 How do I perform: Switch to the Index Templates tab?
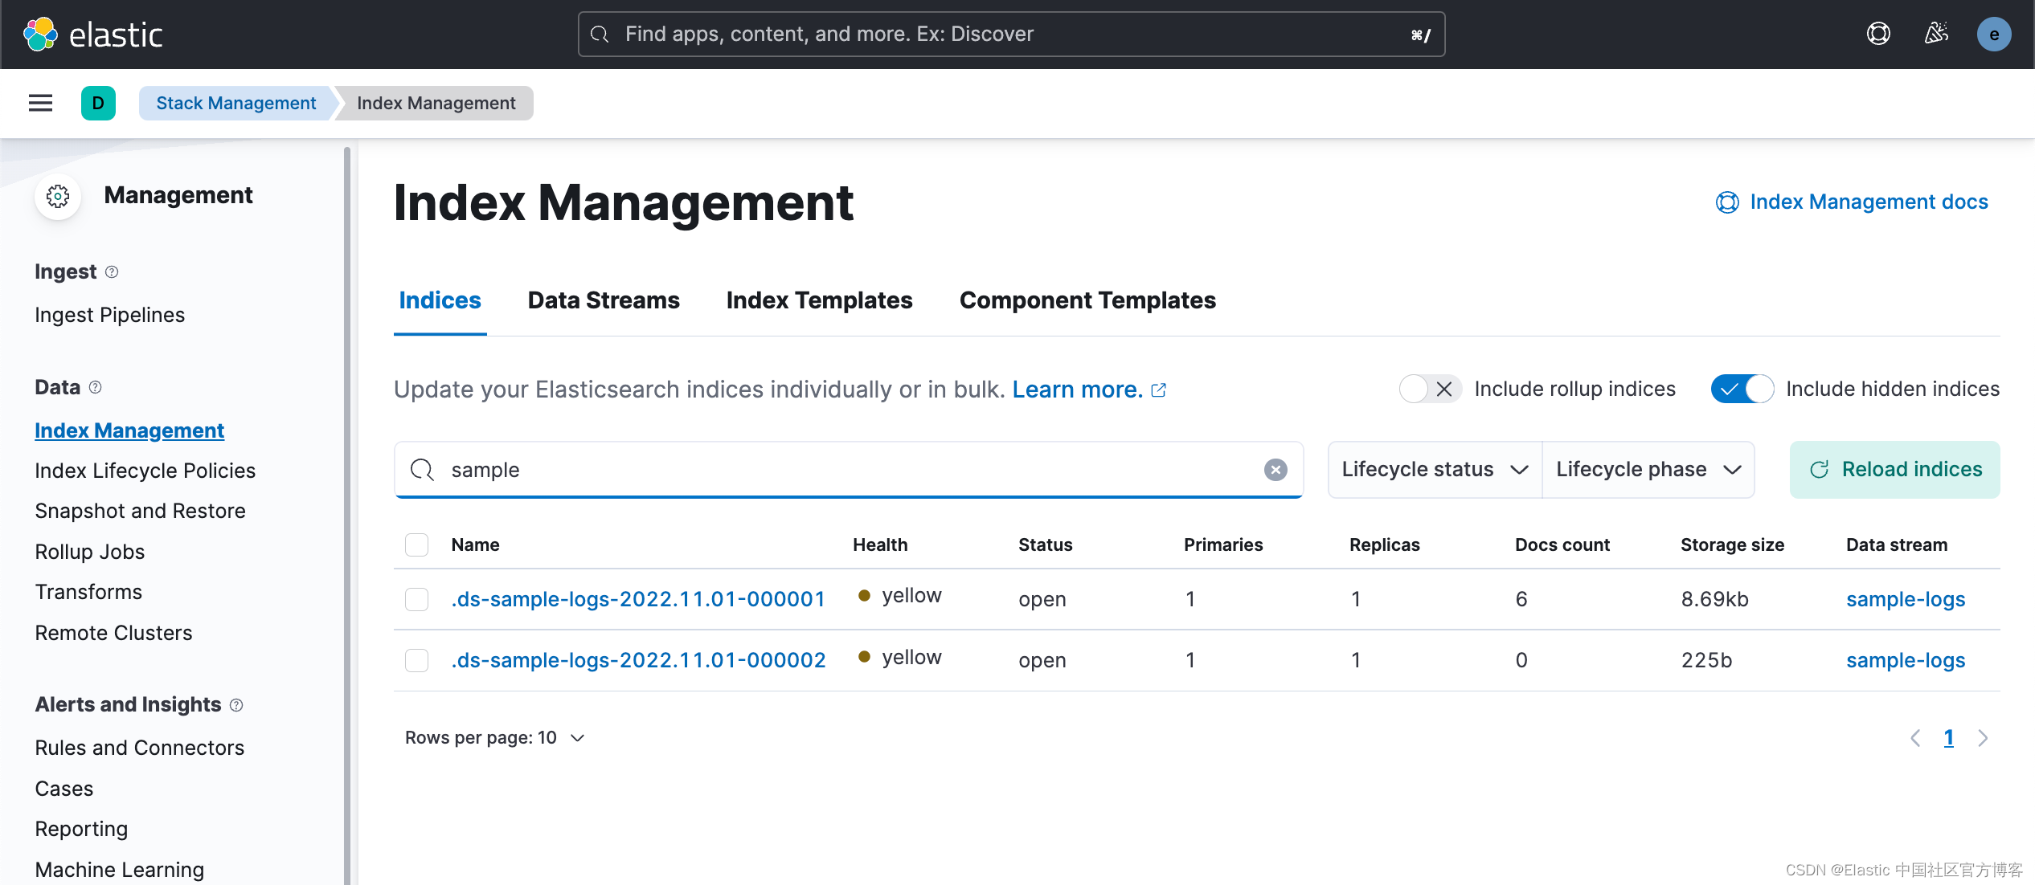pyautogui.click(x=819, y=300)
